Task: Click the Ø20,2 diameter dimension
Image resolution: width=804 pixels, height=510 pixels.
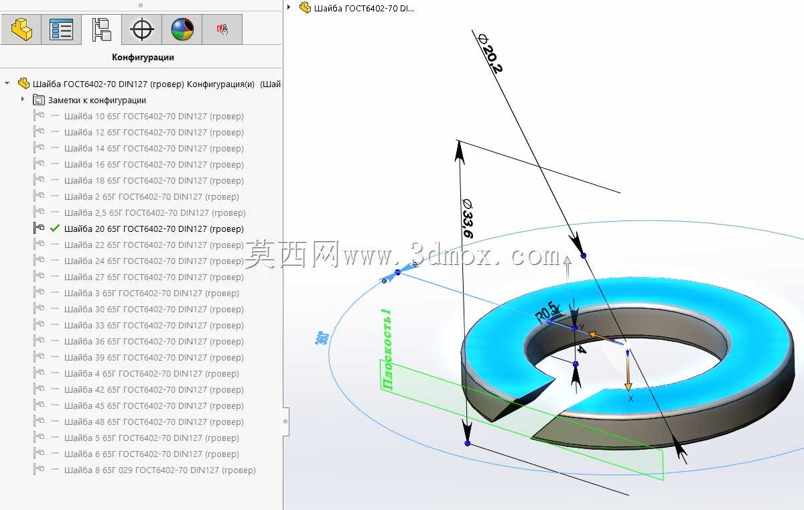Action: (490, 54)
